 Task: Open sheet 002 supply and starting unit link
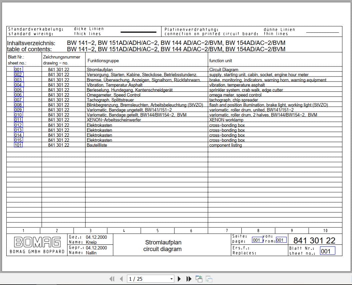(x=18, y=74)
